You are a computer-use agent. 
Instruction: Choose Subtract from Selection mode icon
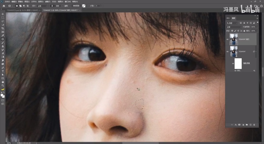pos(24,6)
